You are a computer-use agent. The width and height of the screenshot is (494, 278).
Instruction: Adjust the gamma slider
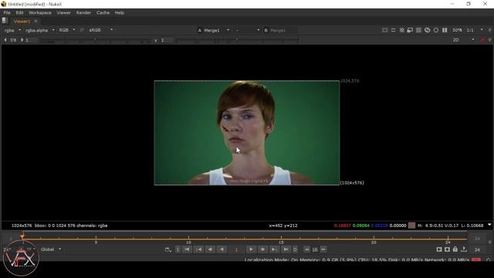[x=236, y=40]
